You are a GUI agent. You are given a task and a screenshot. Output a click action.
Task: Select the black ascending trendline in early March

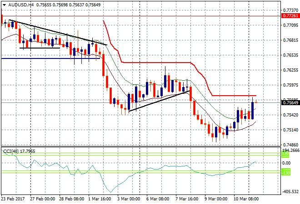tap(159, 101)
